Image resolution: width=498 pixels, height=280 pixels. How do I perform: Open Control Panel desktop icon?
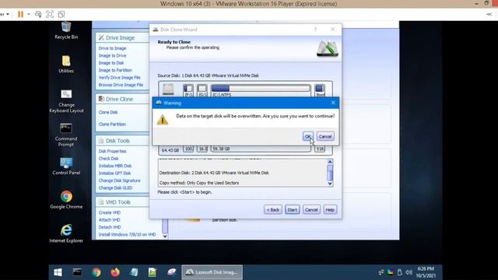point(66,166)
